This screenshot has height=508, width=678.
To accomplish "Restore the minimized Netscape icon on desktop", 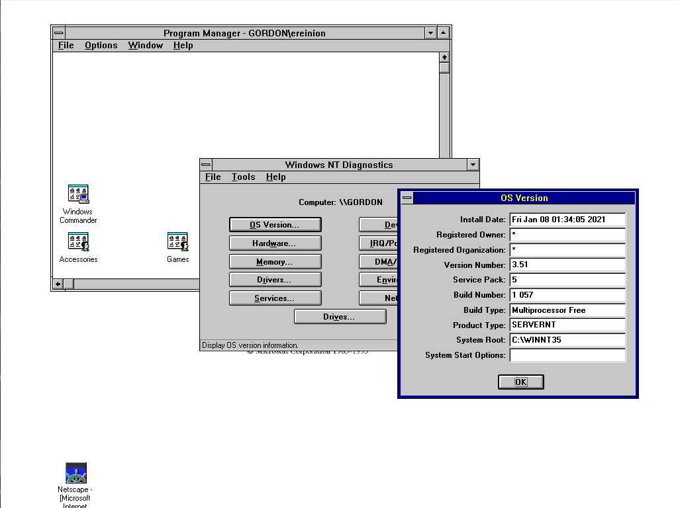I will point(76,474).
